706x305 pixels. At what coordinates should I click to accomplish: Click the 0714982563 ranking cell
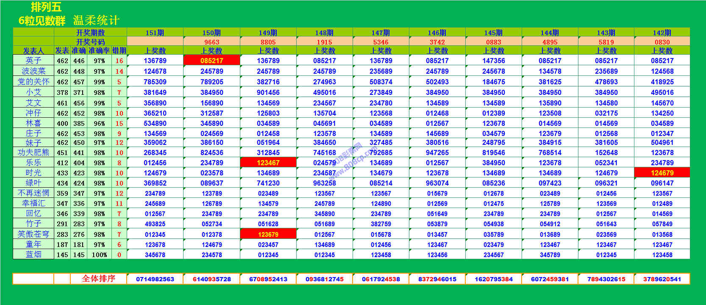point(155,279)
